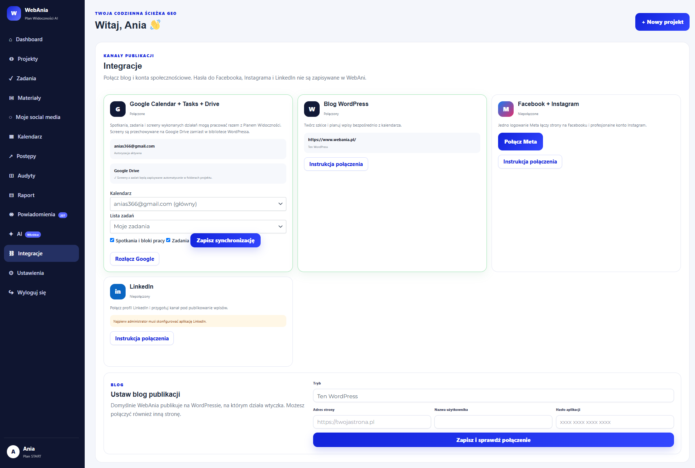Click Rozłącz Google button
Image resolution: width=695 pixels, height=468 pixels.
pyautogui.click(x=135, y=259)
